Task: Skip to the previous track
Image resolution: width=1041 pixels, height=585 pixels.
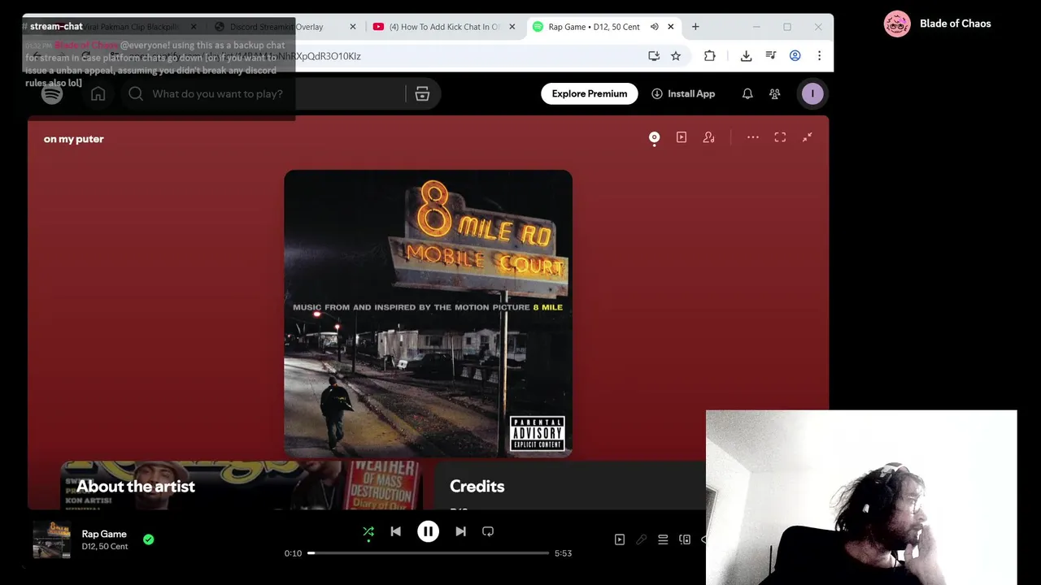Action: pos(395,531)
